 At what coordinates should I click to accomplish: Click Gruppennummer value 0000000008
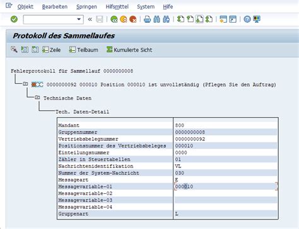(x=190, y=132)
